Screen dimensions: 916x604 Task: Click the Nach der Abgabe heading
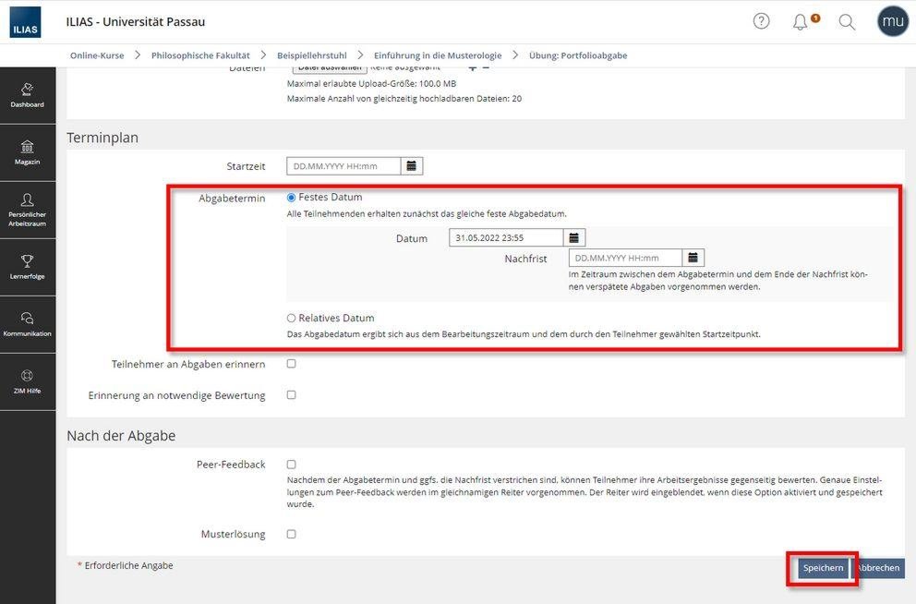click(x=121, y=436)
